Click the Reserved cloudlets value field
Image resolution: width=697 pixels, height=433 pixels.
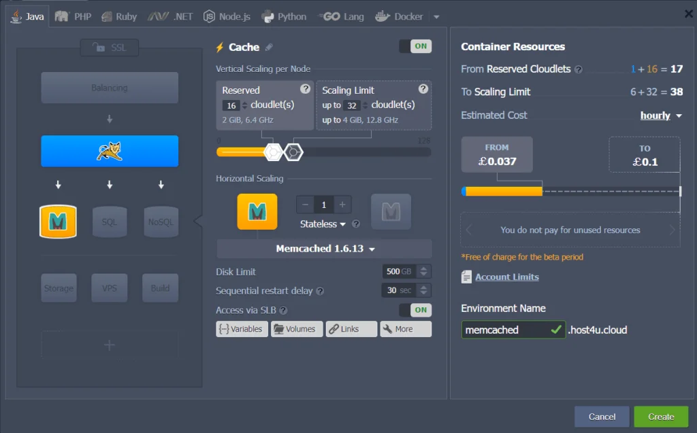pos(231,105)
